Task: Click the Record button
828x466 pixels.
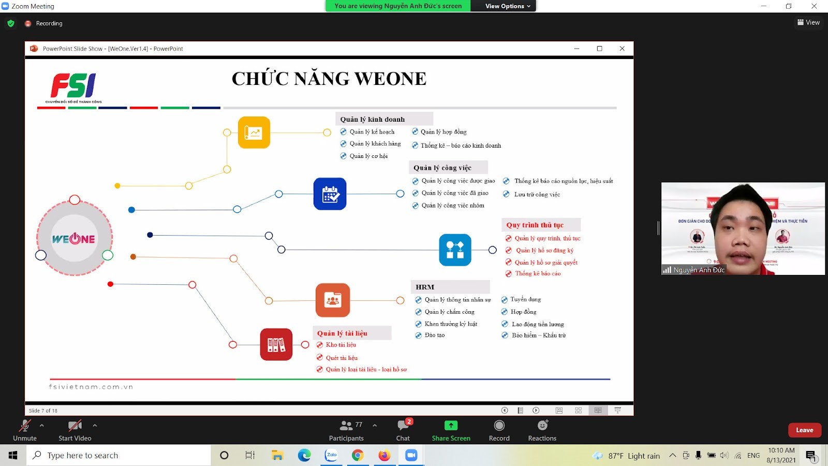Action: 499,430
